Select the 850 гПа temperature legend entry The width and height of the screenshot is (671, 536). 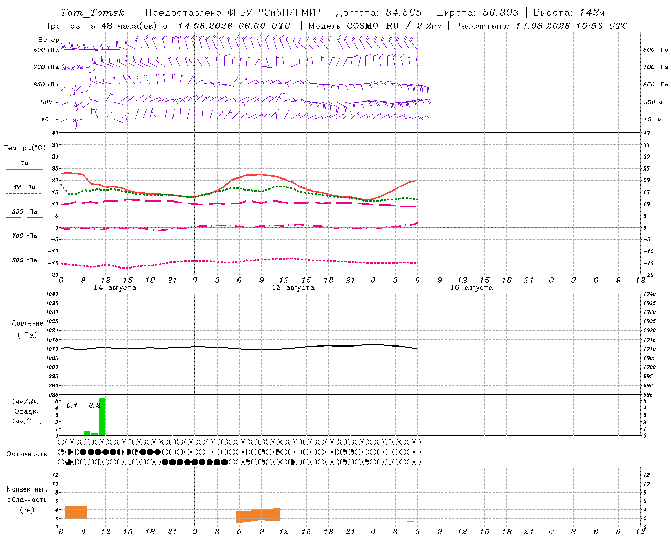tap(24, 212)
